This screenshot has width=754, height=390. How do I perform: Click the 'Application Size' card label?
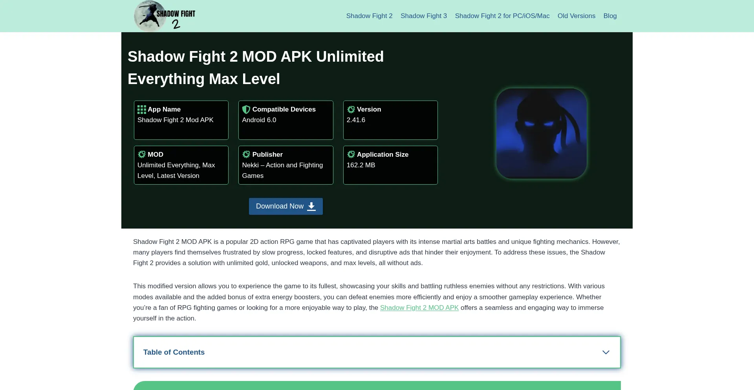pos(382,154)
